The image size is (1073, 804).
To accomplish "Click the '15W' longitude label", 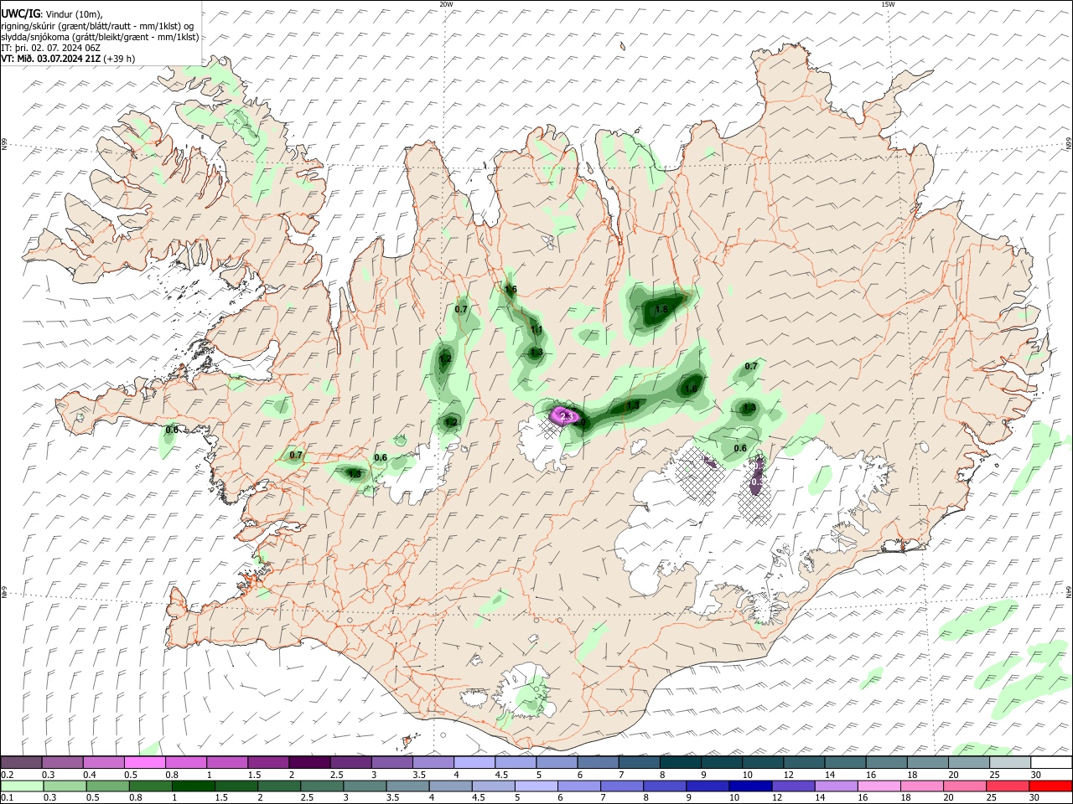I will (x=888, y=4).
